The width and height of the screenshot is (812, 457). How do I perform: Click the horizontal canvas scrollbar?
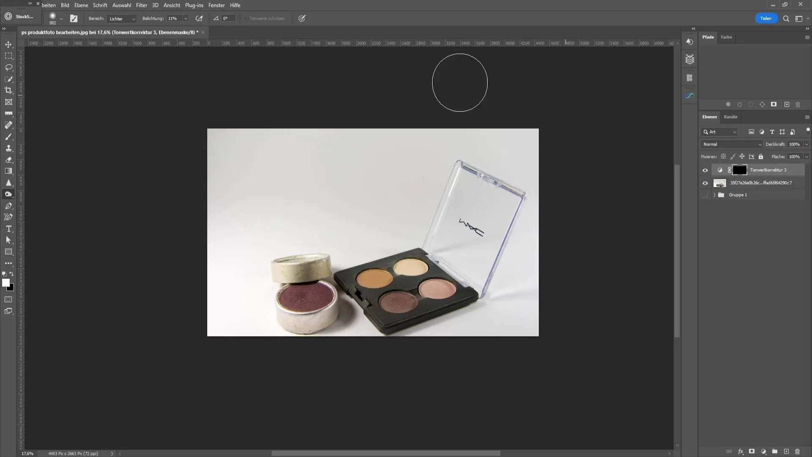point(386,453)
